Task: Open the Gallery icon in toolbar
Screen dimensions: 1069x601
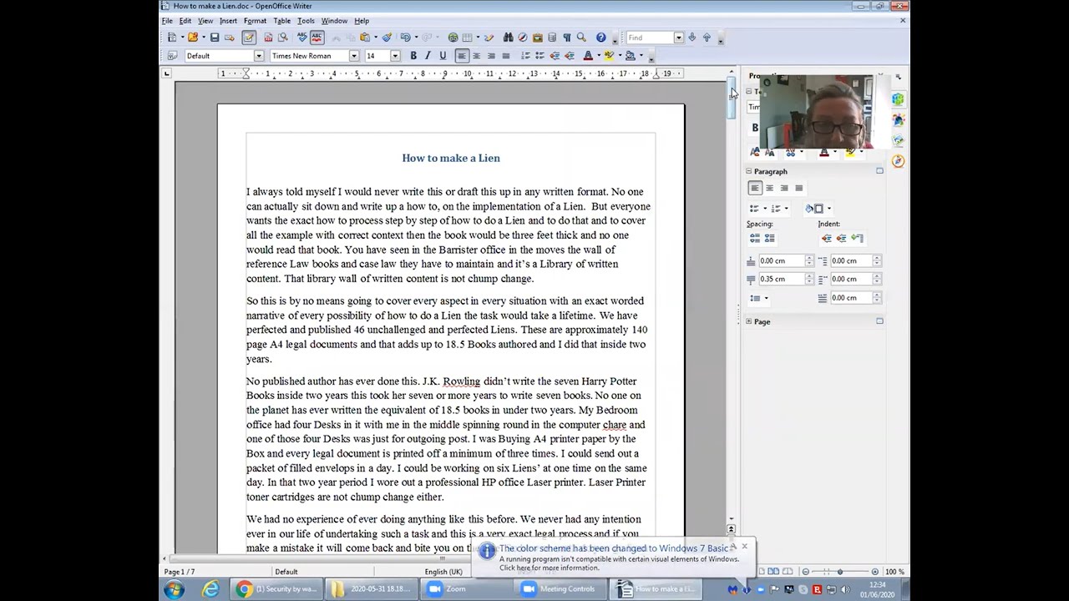Action: click(x=537, y=38)
